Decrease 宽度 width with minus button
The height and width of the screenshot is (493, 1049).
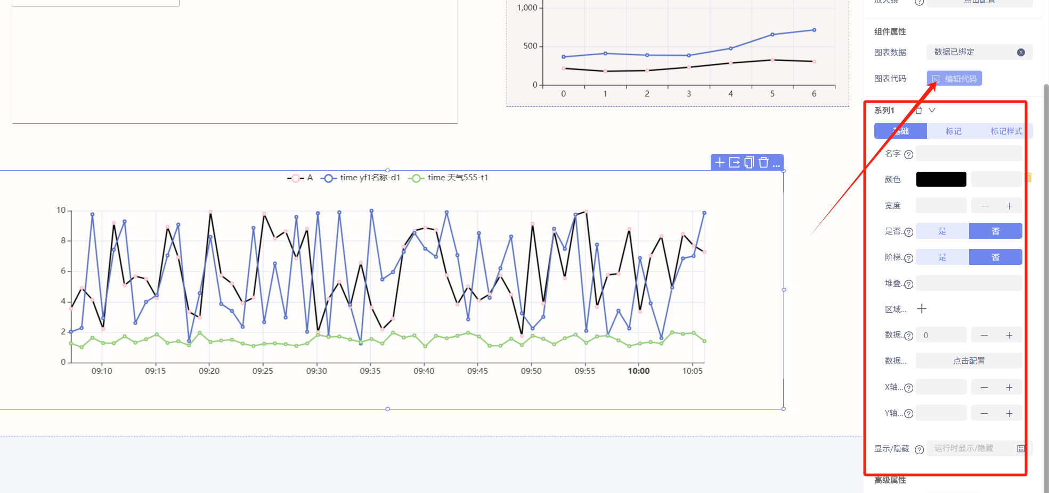[984, 206]
